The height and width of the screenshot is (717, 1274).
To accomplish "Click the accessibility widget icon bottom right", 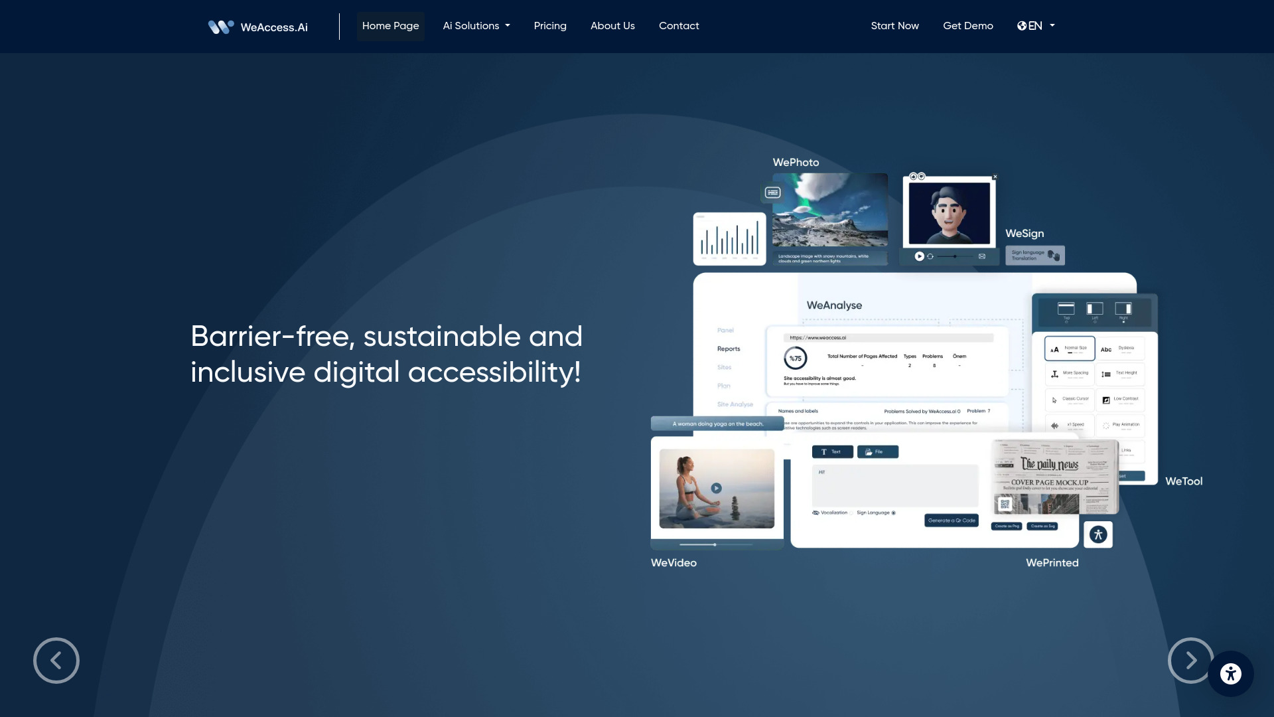I will 1231,673.
